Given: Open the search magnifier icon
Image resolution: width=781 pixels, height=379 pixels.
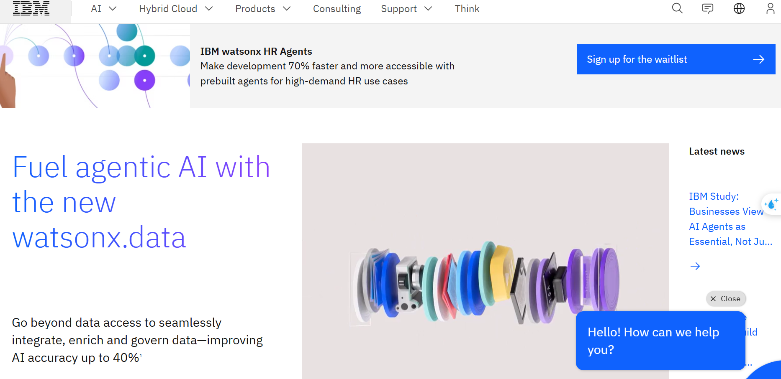Looking at the screenshot, I should [x=677, y=8].
